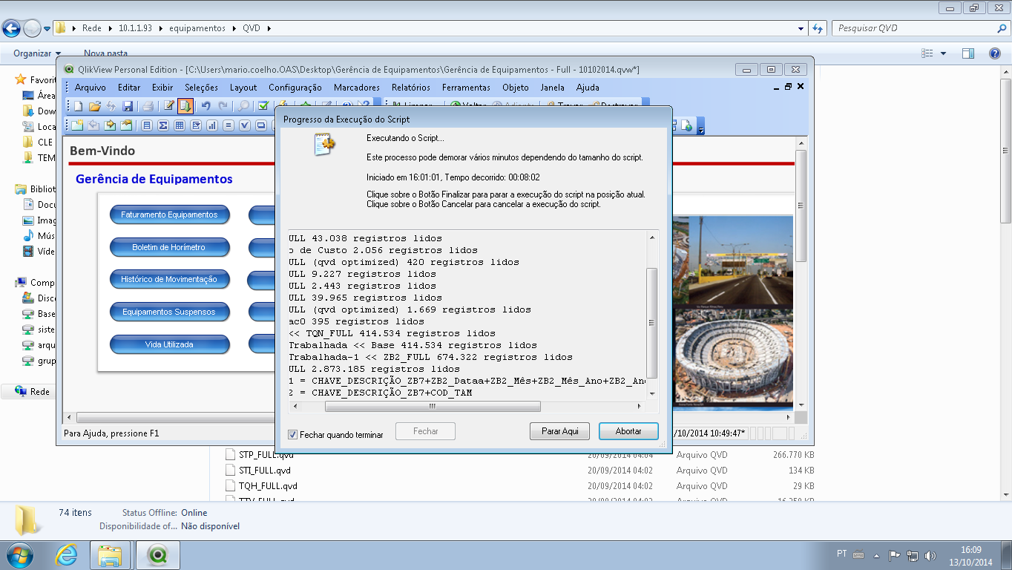The width and height of the screenshot is (1012, 570).
Task: Click the Histórico de Movimentação button
Action: pyautogui.click(x=169, y=280)
